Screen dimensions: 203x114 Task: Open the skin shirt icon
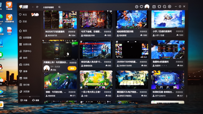[x=159, y=6]
